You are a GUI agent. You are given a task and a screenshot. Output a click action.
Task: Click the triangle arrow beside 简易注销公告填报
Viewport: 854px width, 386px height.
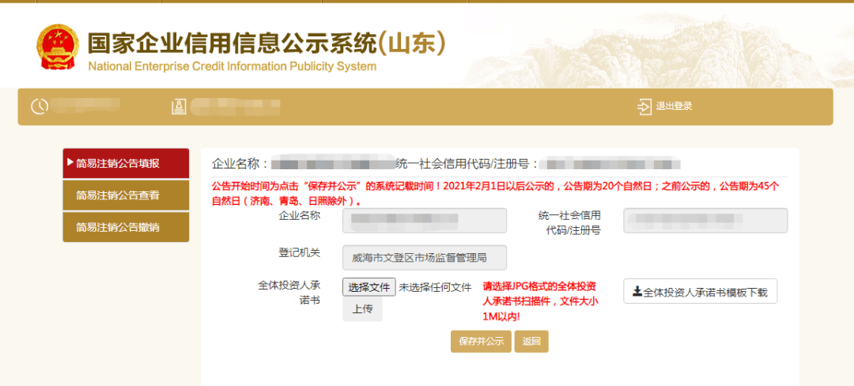[70, 163]
